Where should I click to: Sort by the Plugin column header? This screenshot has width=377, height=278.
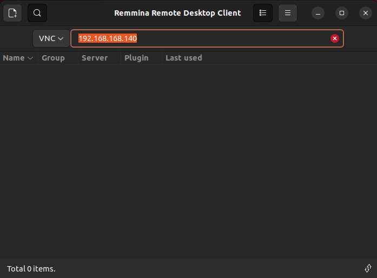[136, 58]
